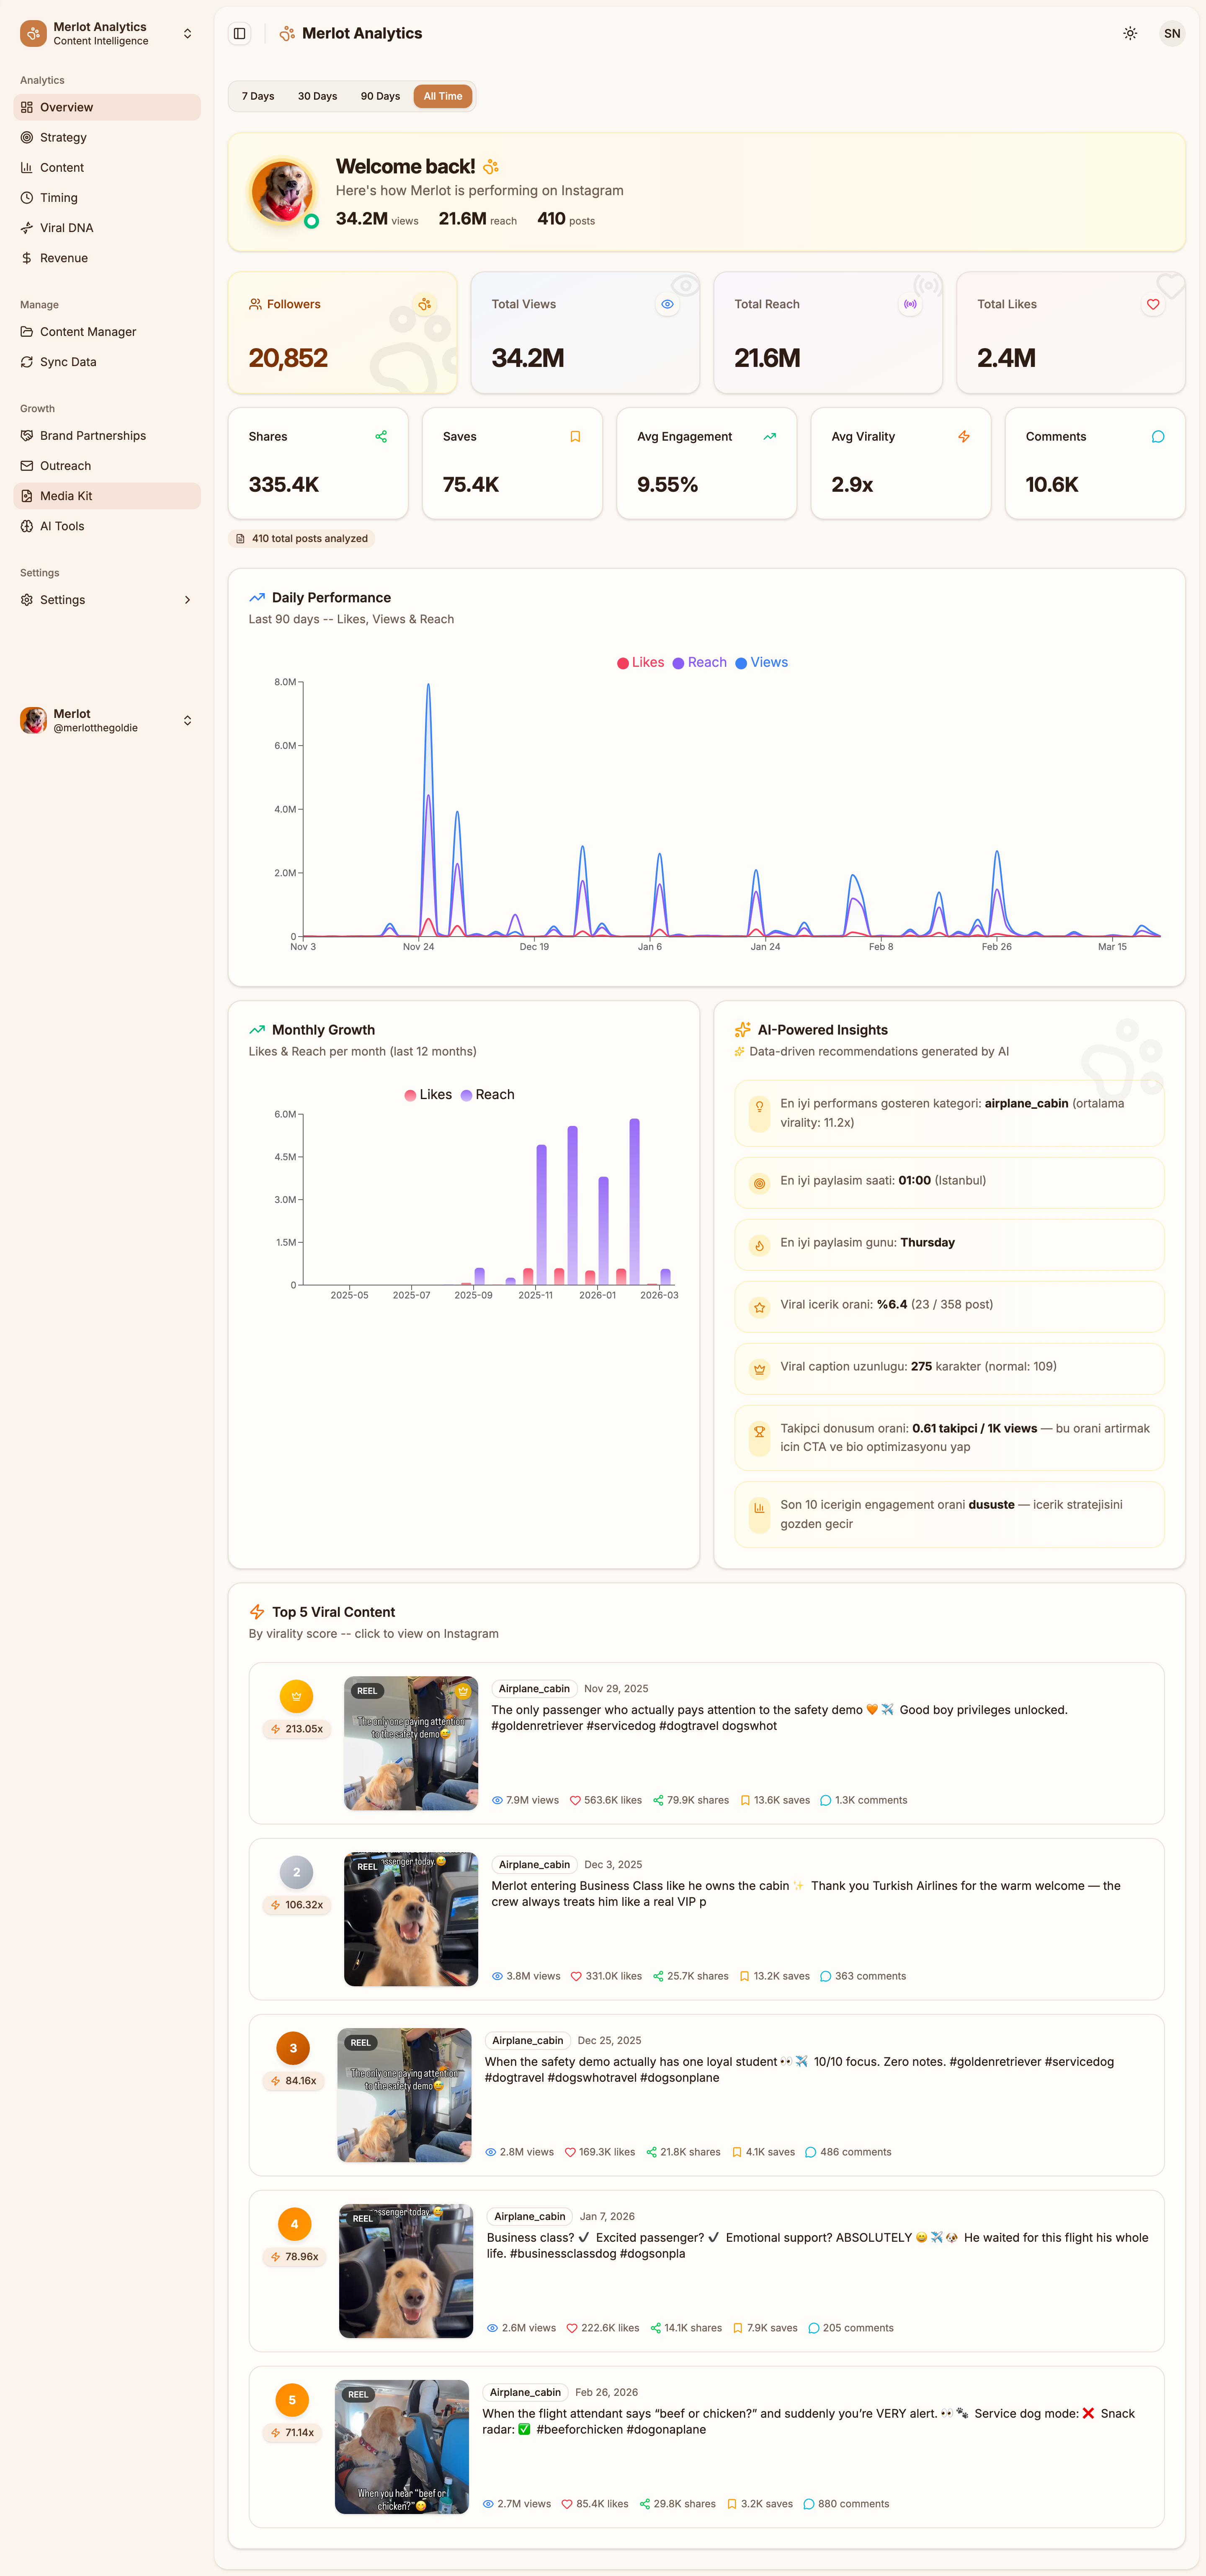Select the Sync Data option
The width and height of the screenshot is (1206, 2576).
tap(68, 361)
